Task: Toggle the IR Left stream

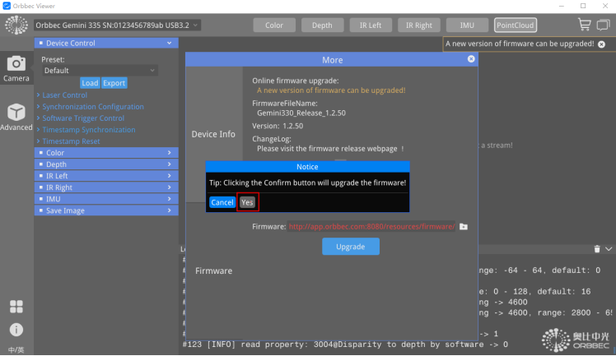Action: point(368,25)
